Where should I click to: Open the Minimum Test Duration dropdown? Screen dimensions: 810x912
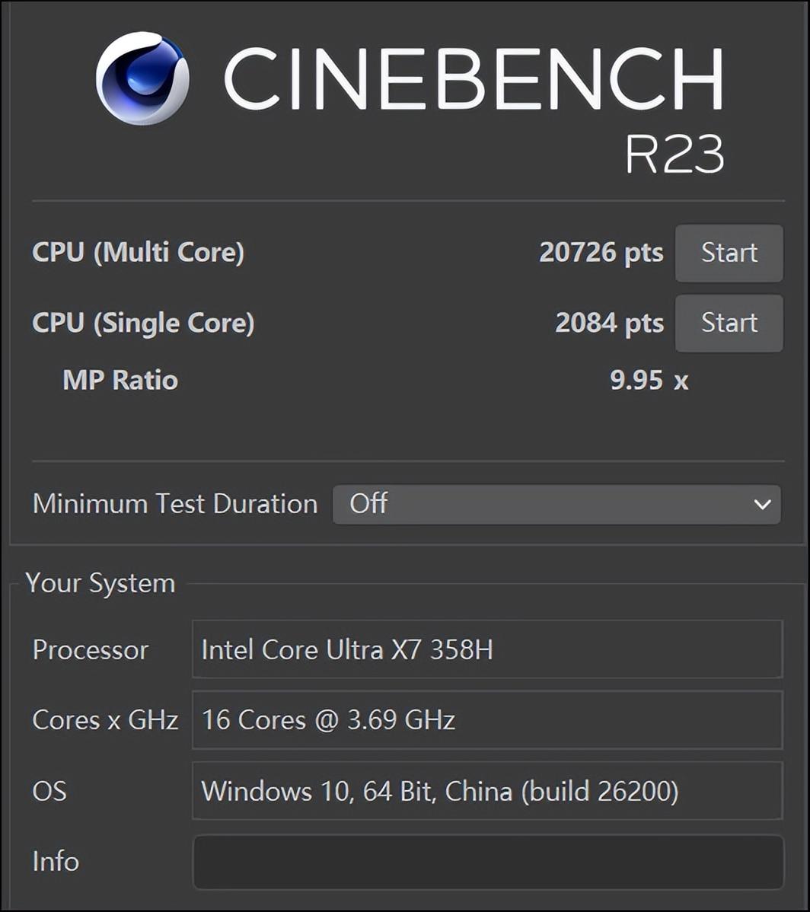click(556, 504)
